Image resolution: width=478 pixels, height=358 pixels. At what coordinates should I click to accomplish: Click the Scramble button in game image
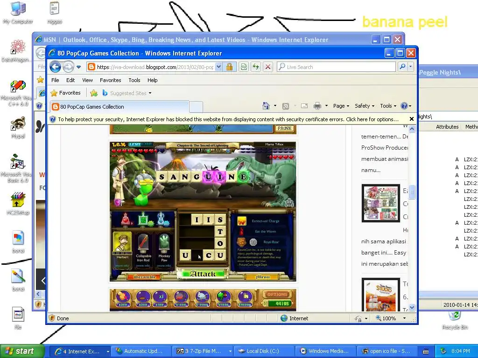[145, 277]
